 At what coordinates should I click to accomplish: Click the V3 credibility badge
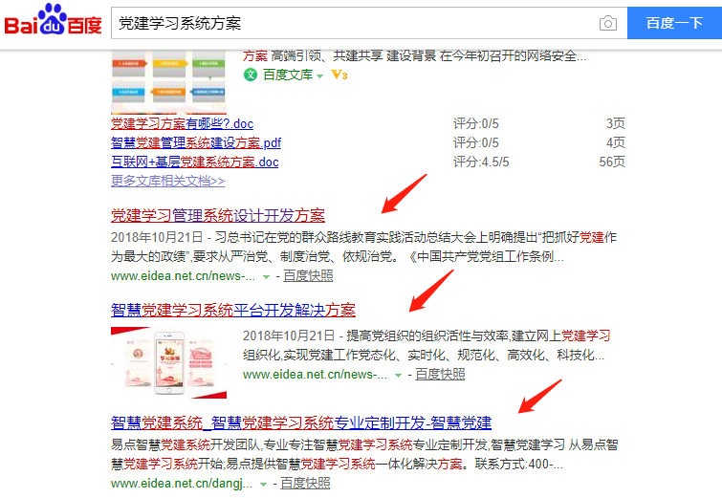point(339,75)
